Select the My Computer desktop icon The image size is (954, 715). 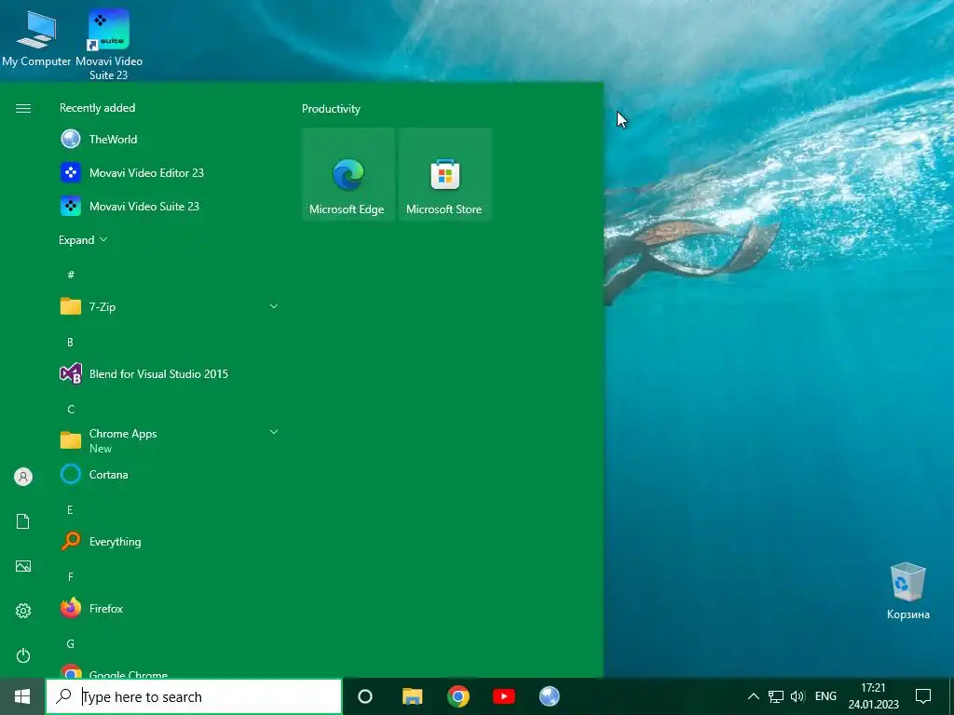[x=36, y=37]
